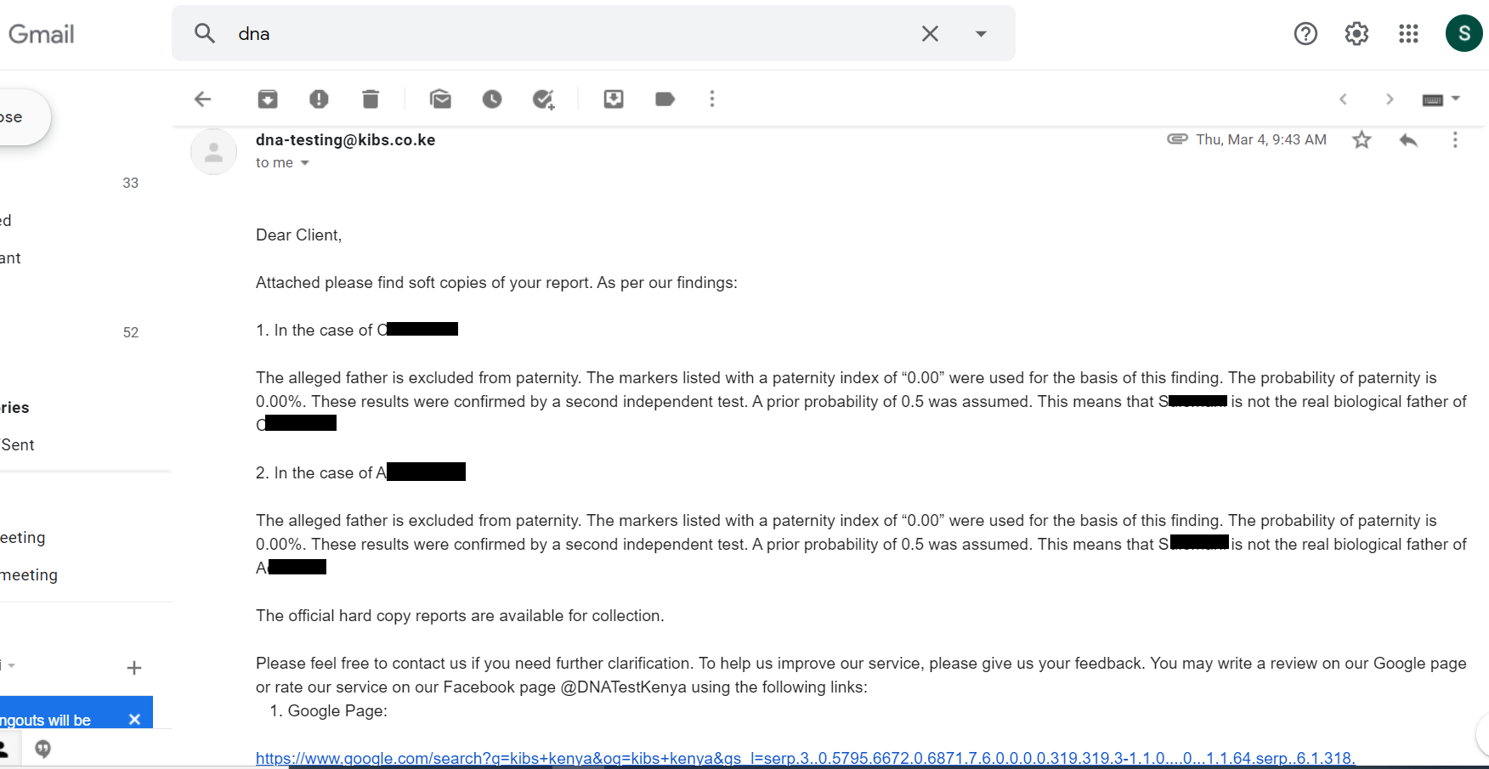This screenshot has width=1489, height=769.
Task: Open the KIBS Google search link
Action: point(806,758)
